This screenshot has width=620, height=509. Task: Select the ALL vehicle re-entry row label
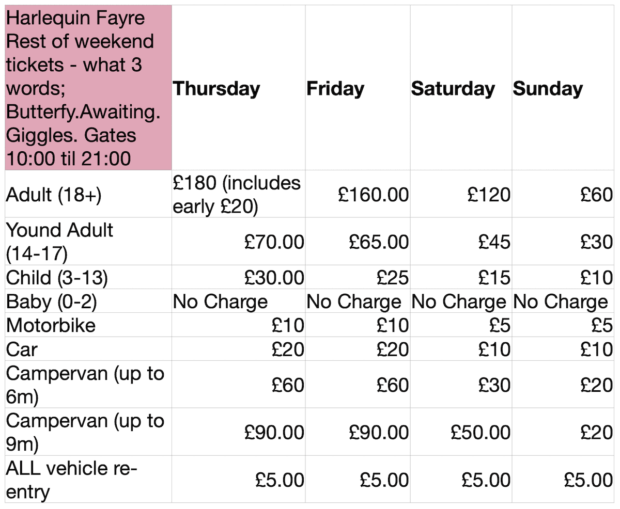tap(88, 479)
